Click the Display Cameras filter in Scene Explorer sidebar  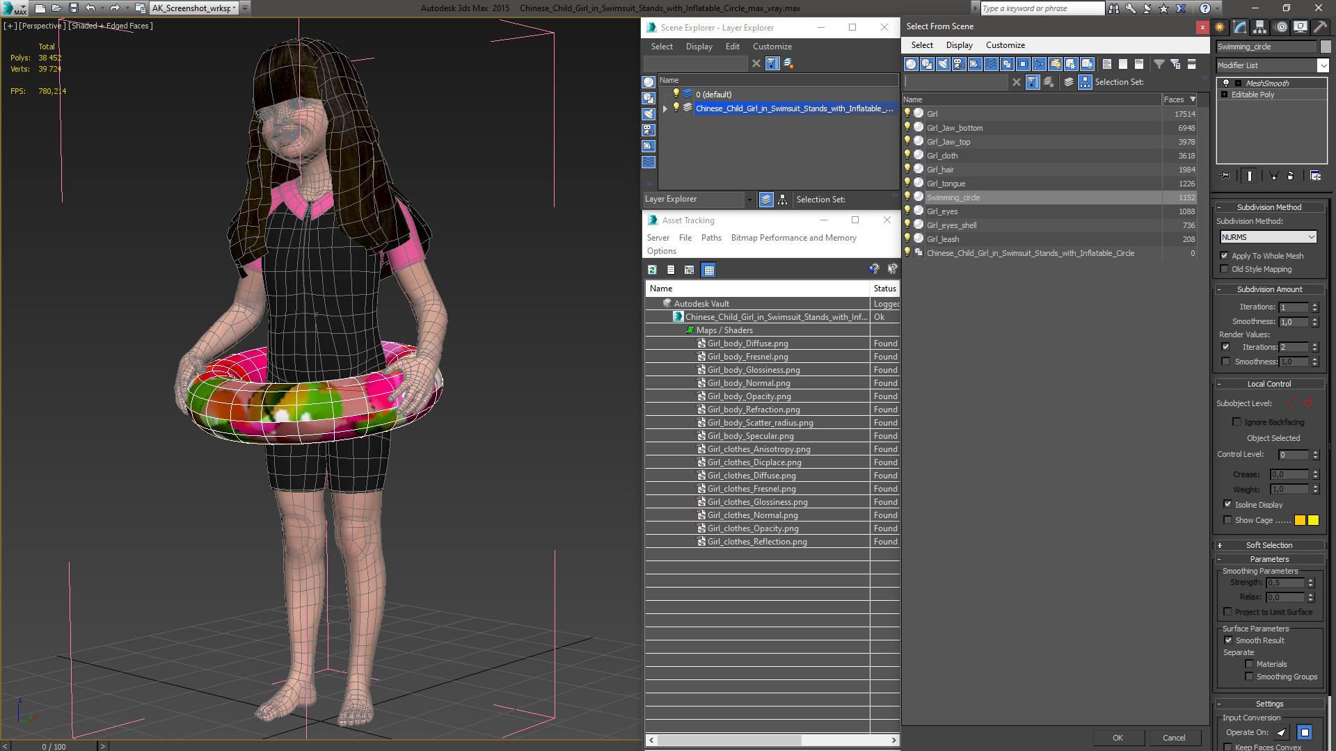click(649, 130)
